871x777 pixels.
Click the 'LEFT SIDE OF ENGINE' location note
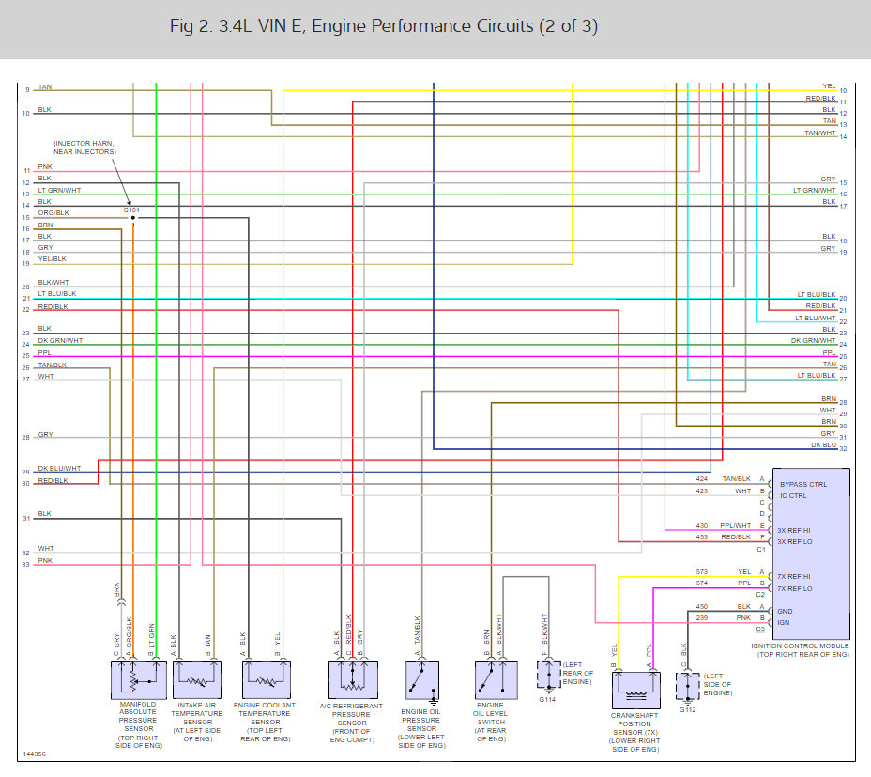point(718,685)
